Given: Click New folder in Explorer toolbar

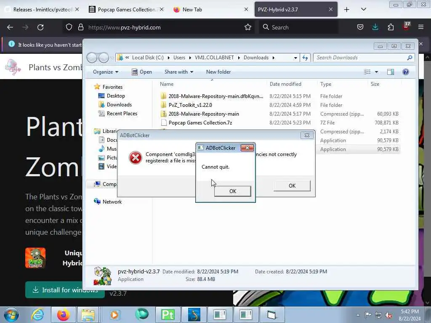Looking at the screenshot, I should point(218,72).
